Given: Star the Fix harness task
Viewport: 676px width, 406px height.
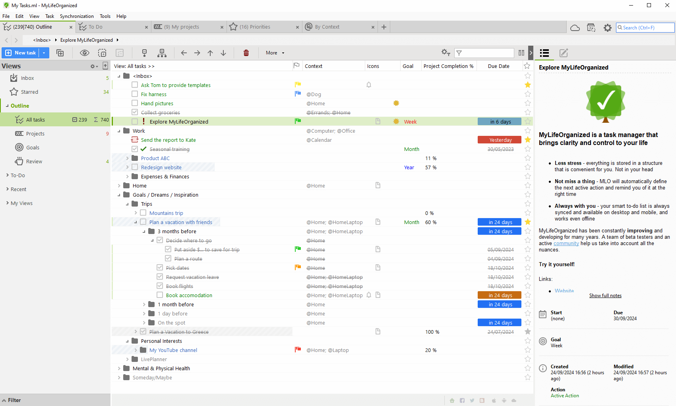Looking at the screenshot, I should [527, 94].
